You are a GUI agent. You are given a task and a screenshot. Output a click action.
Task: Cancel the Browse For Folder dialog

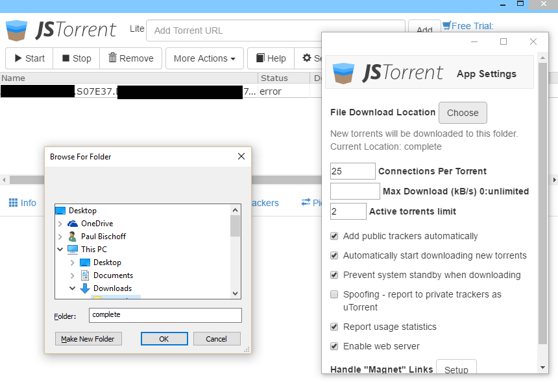tap(217, 339)
